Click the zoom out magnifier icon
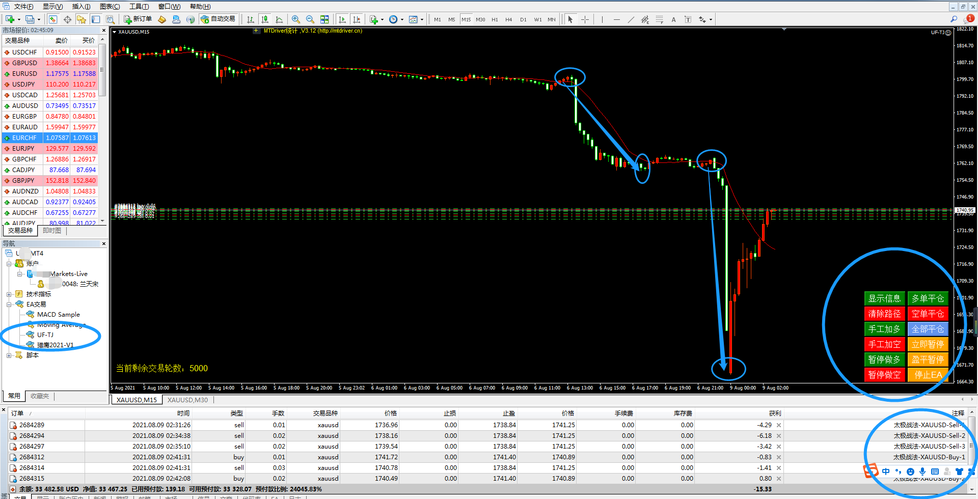The width and height of the screenshot is (978, 499). point(310,19)
